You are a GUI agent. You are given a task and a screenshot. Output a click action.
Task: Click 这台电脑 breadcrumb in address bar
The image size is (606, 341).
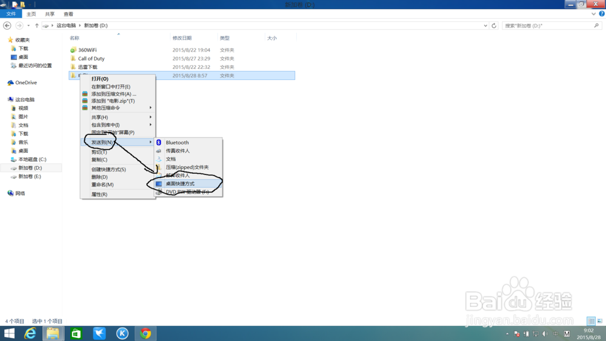point(66,25)
